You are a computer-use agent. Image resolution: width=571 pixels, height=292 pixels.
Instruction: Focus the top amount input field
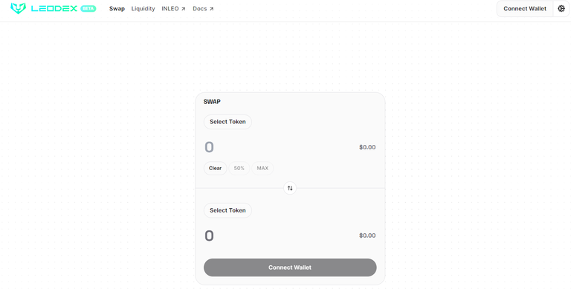click(x=277, y=147)
